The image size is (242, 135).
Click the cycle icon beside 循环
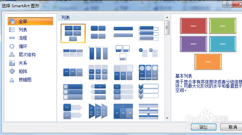point(12,46)
